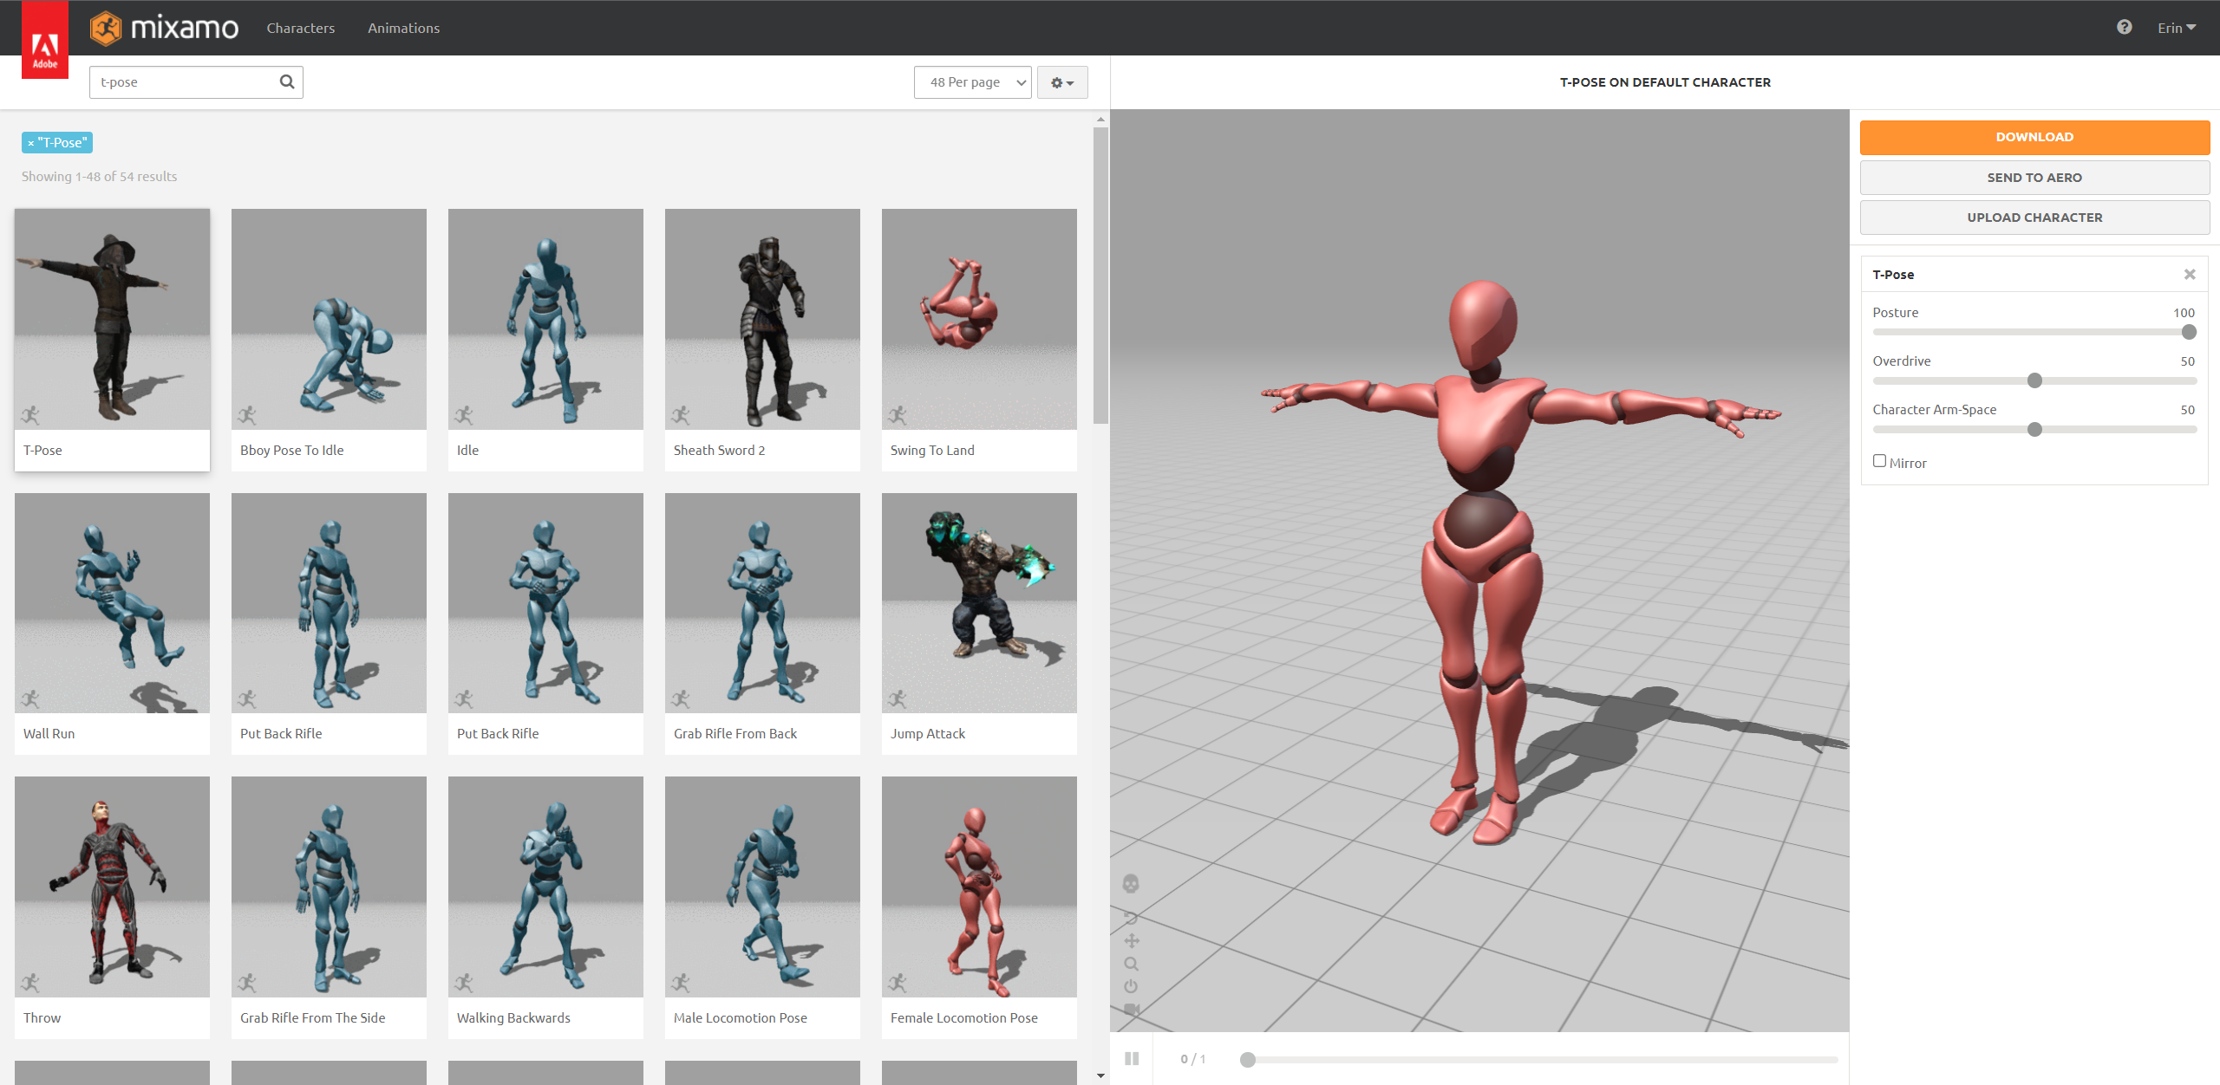
Task: Select the Throw animation thumbnail
Action: [x=112, y=887]
